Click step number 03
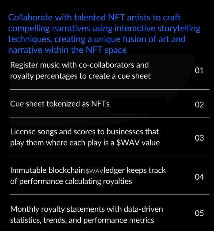This screenshot has width=214, height=231. (199, 138)
